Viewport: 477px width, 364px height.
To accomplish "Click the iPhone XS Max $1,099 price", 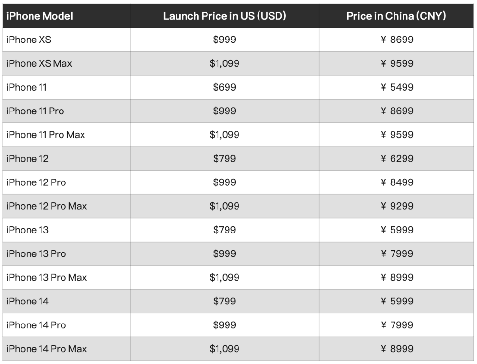I will 224,63.
